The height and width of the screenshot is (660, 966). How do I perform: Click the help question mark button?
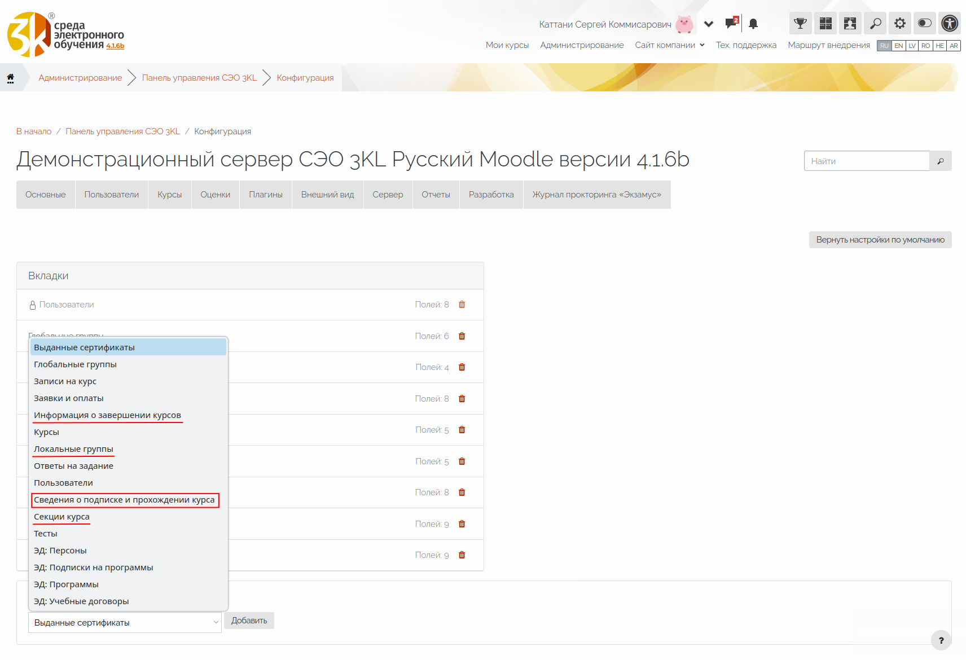click(941, 640)
